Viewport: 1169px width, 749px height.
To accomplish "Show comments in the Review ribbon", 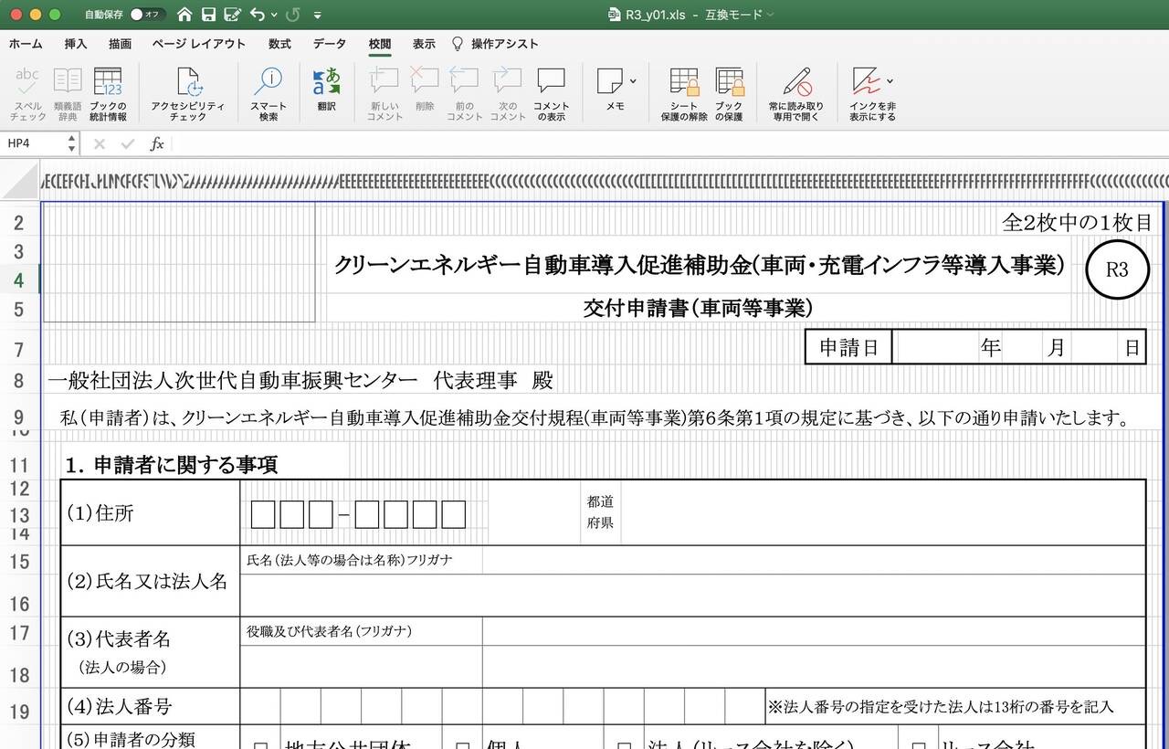I will tap(551, 94).
